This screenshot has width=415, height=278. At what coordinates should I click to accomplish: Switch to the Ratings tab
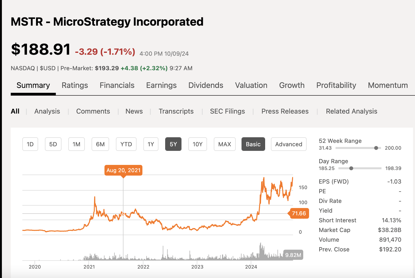click(75, 85)
